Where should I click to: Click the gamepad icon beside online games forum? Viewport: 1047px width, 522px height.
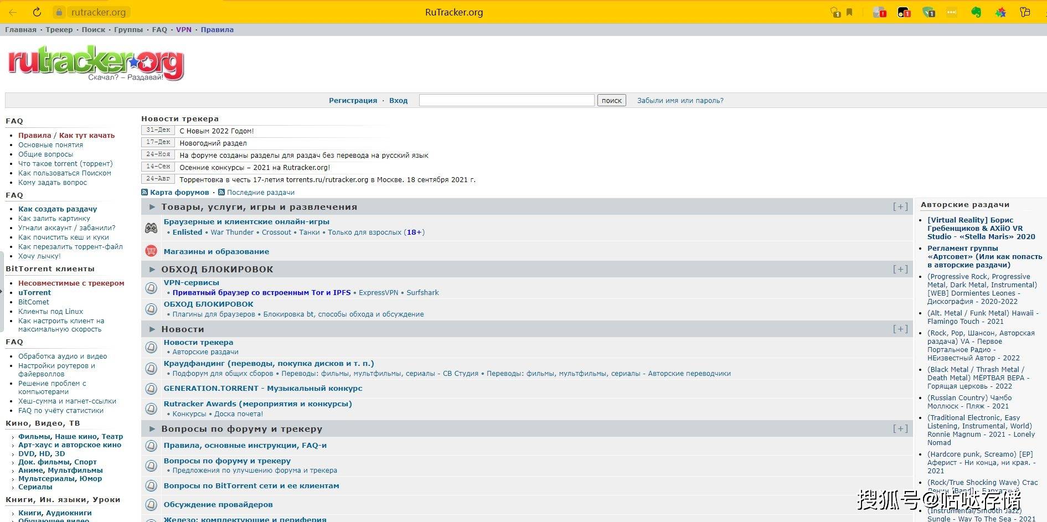(151, 228)
